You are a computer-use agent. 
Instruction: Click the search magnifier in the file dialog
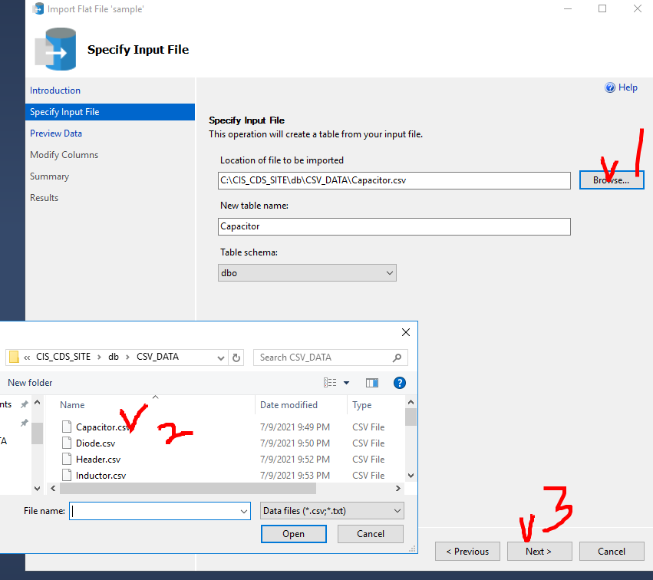click(x=397, y=358)
